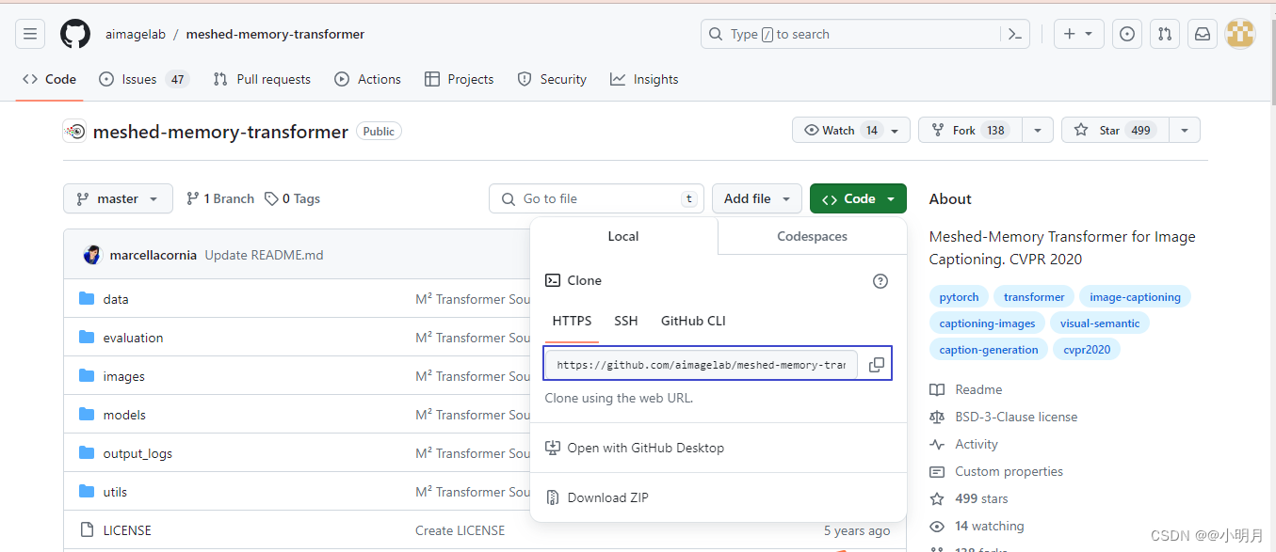Open the Issues icon in top header
This screenshot has height=552, width=1276.
pyautogui.click(x=1127, y=35)
